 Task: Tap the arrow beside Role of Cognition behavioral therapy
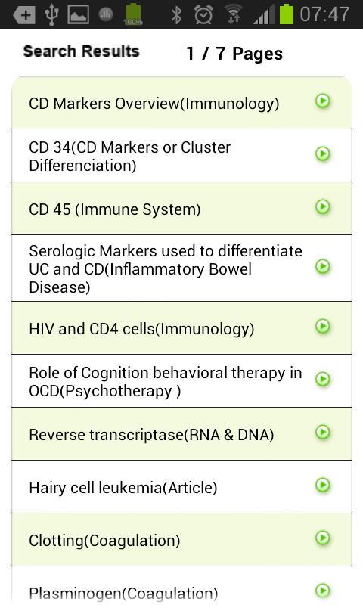coord(322,380)
